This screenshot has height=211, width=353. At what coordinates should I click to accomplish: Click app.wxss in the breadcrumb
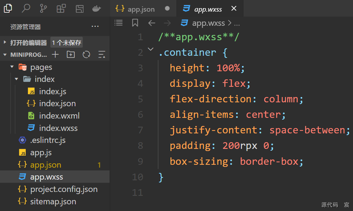[209, 23]
